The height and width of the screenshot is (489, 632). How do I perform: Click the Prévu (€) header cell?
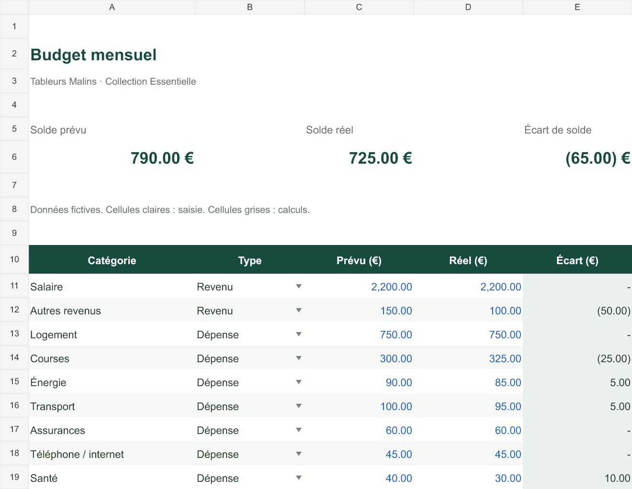click(x=359, y=260)
